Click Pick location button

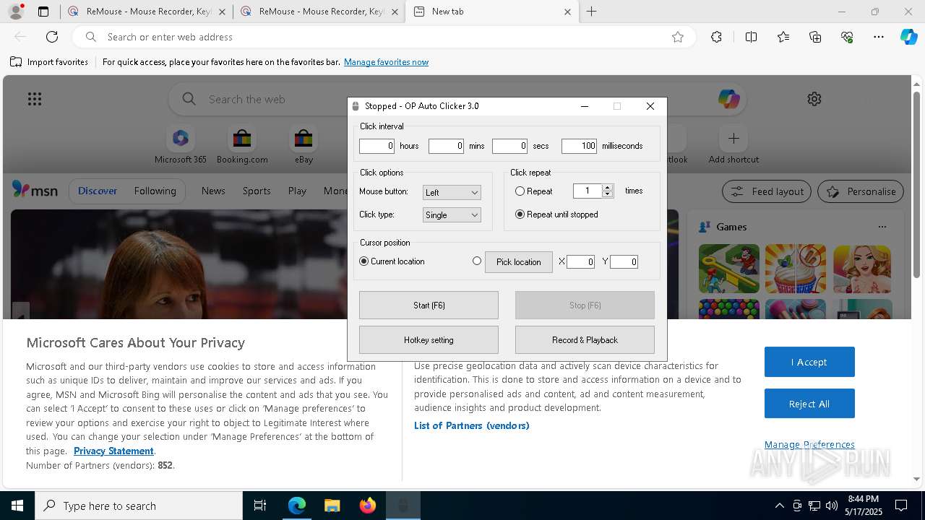point(519,262)
